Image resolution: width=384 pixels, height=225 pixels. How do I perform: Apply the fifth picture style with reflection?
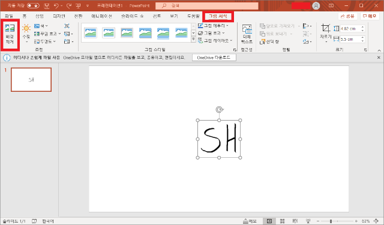(163, 33)
